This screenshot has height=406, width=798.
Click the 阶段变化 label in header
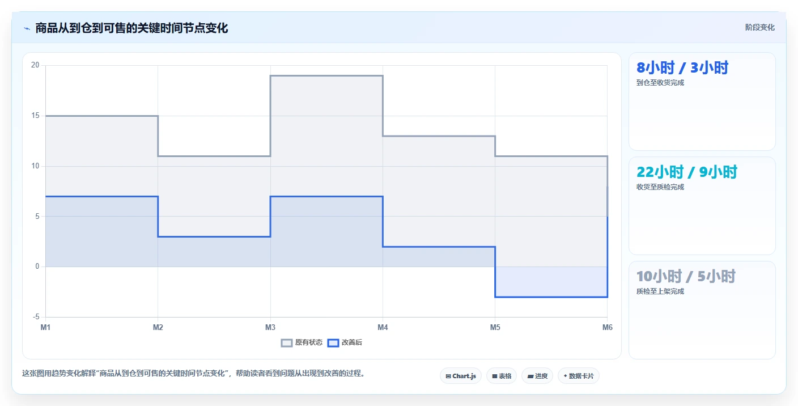click(759, 27)
